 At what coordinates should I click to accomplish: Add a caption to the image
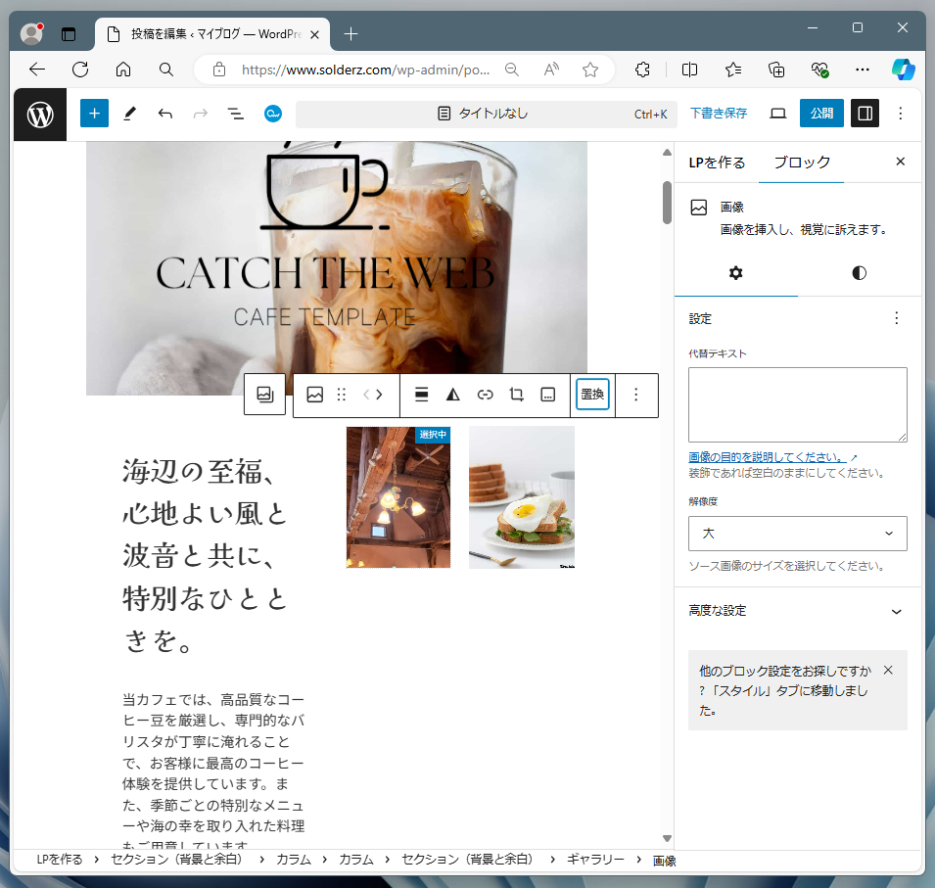pos(548,395)
